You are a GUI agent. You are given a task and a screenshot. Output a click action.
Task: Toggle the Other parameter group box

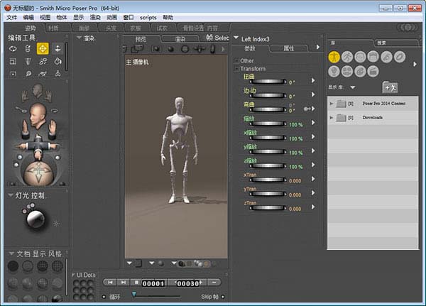237,61
